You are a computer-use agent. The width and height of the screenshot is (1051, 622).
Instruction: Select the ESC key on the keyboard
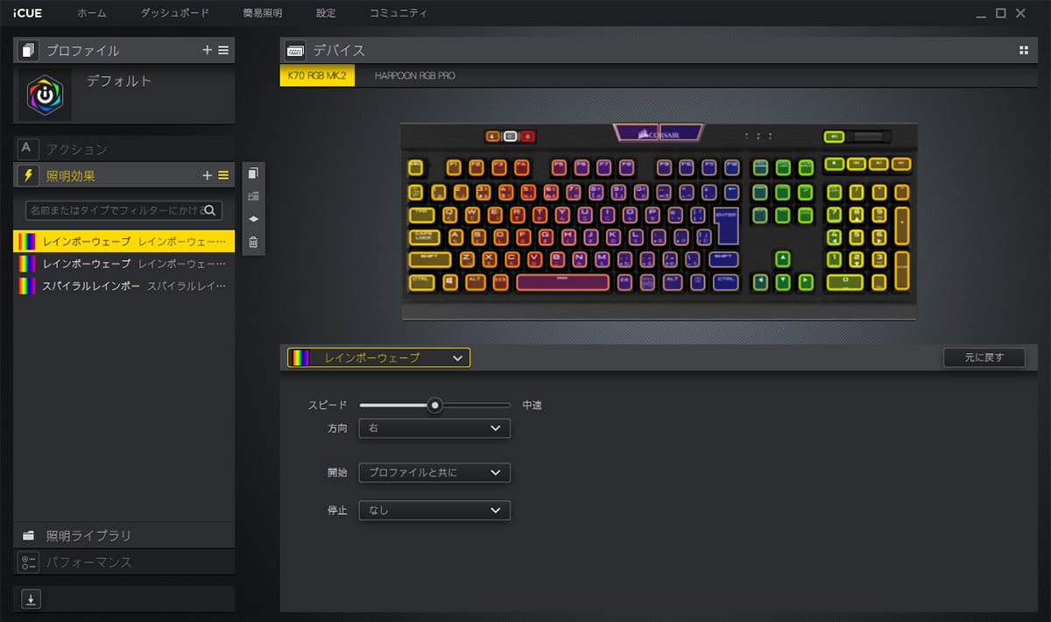[x=416, y=167]
